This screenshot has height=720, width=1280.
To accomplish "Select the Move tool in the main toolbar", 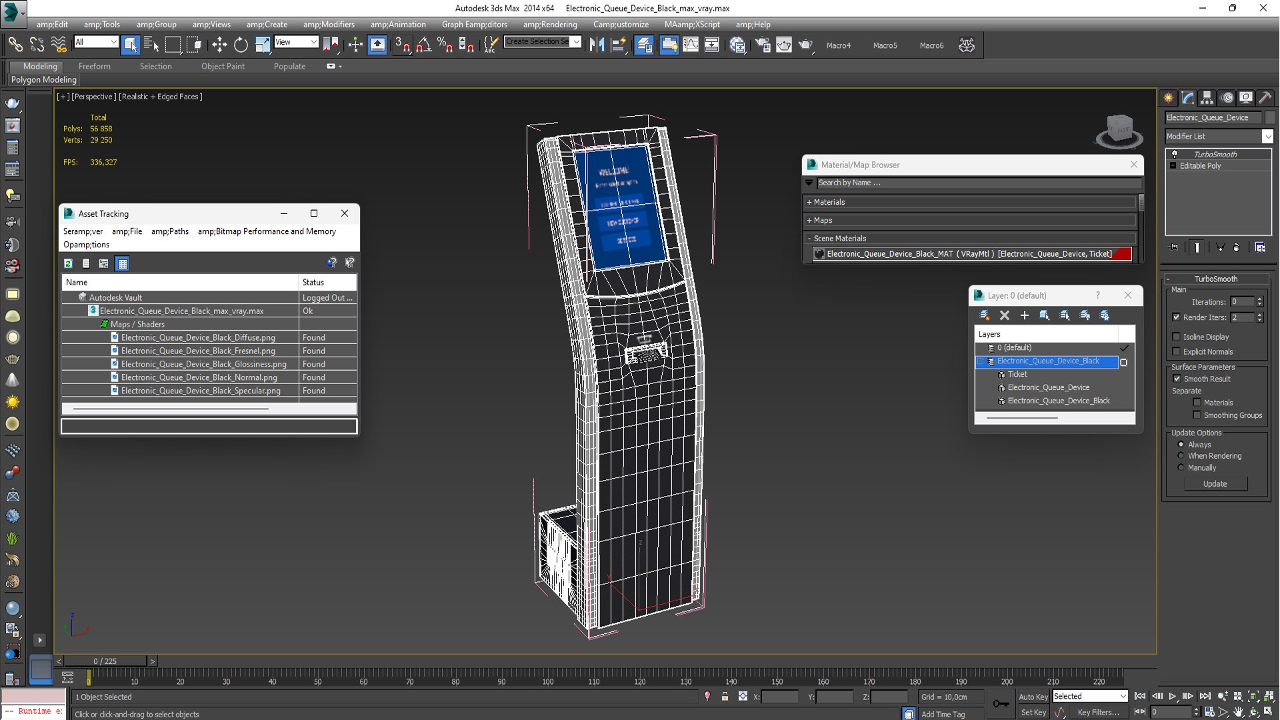I will [x=219, y=45].
